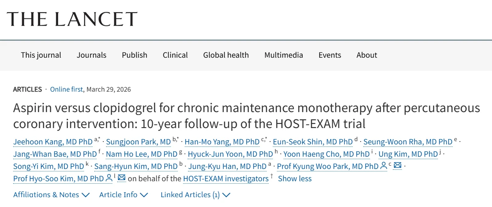This screenshot has width=492, height=207.
Task: Click the profile icon beside Hyo-Soo Kim
Action: 109,178
